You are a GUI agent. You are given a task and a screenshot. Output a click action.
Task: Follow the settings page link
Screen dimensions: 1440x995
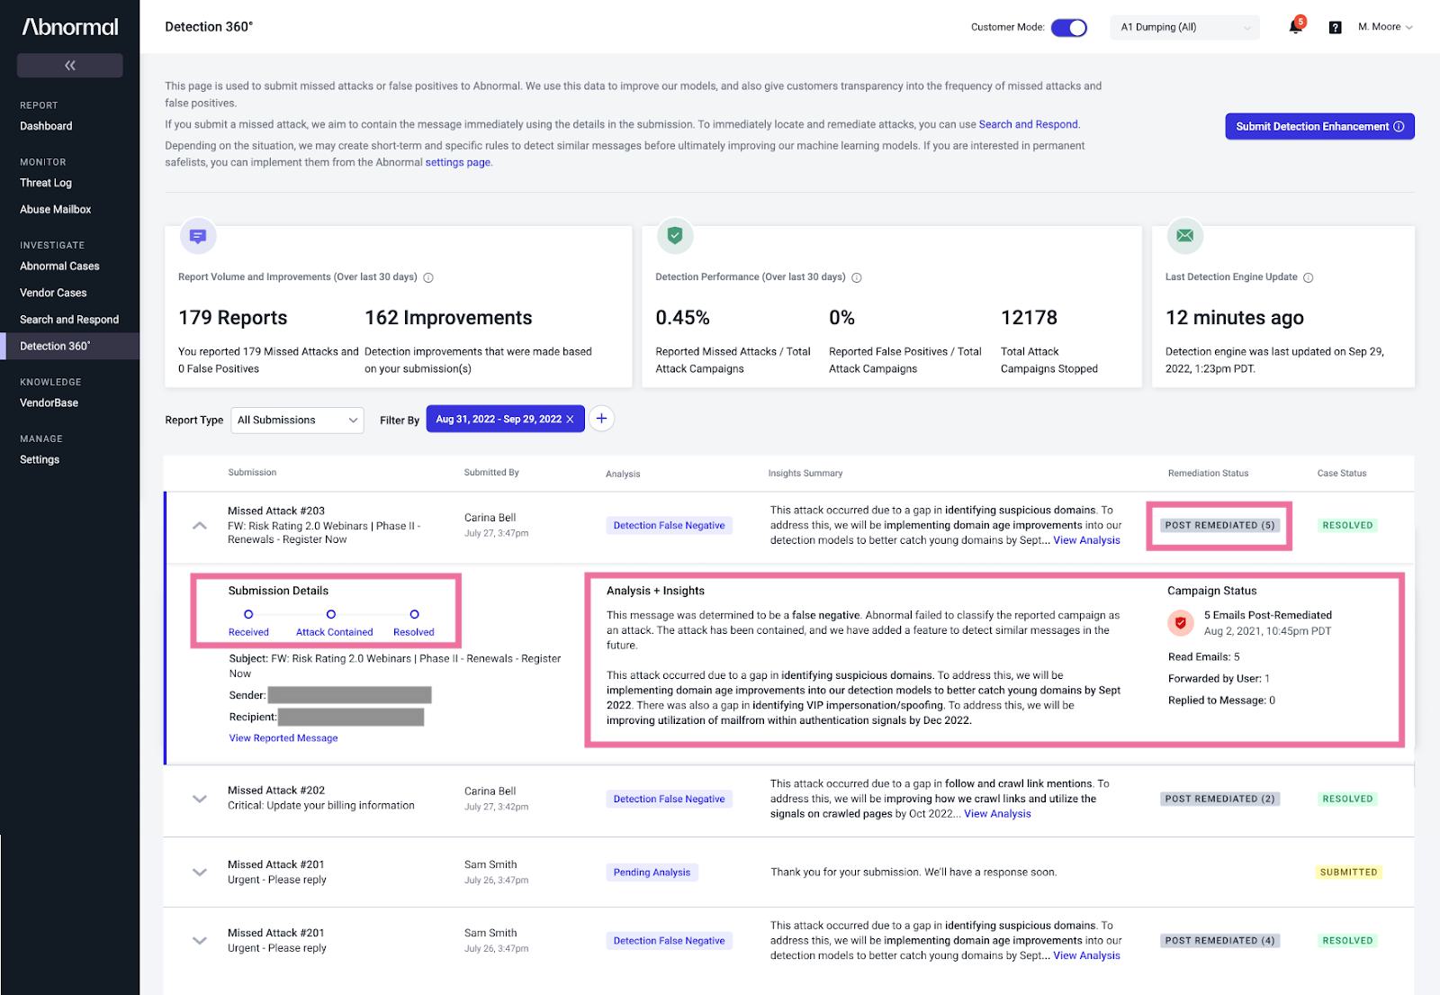458,162
